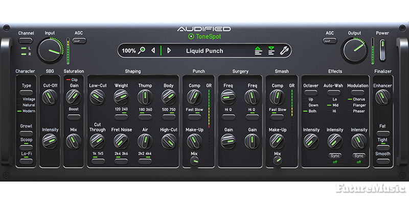Image resolution: width=409 pixels, height=204 pixels.
Task: Click the Punch Make-Up knob
Action: 195,141
